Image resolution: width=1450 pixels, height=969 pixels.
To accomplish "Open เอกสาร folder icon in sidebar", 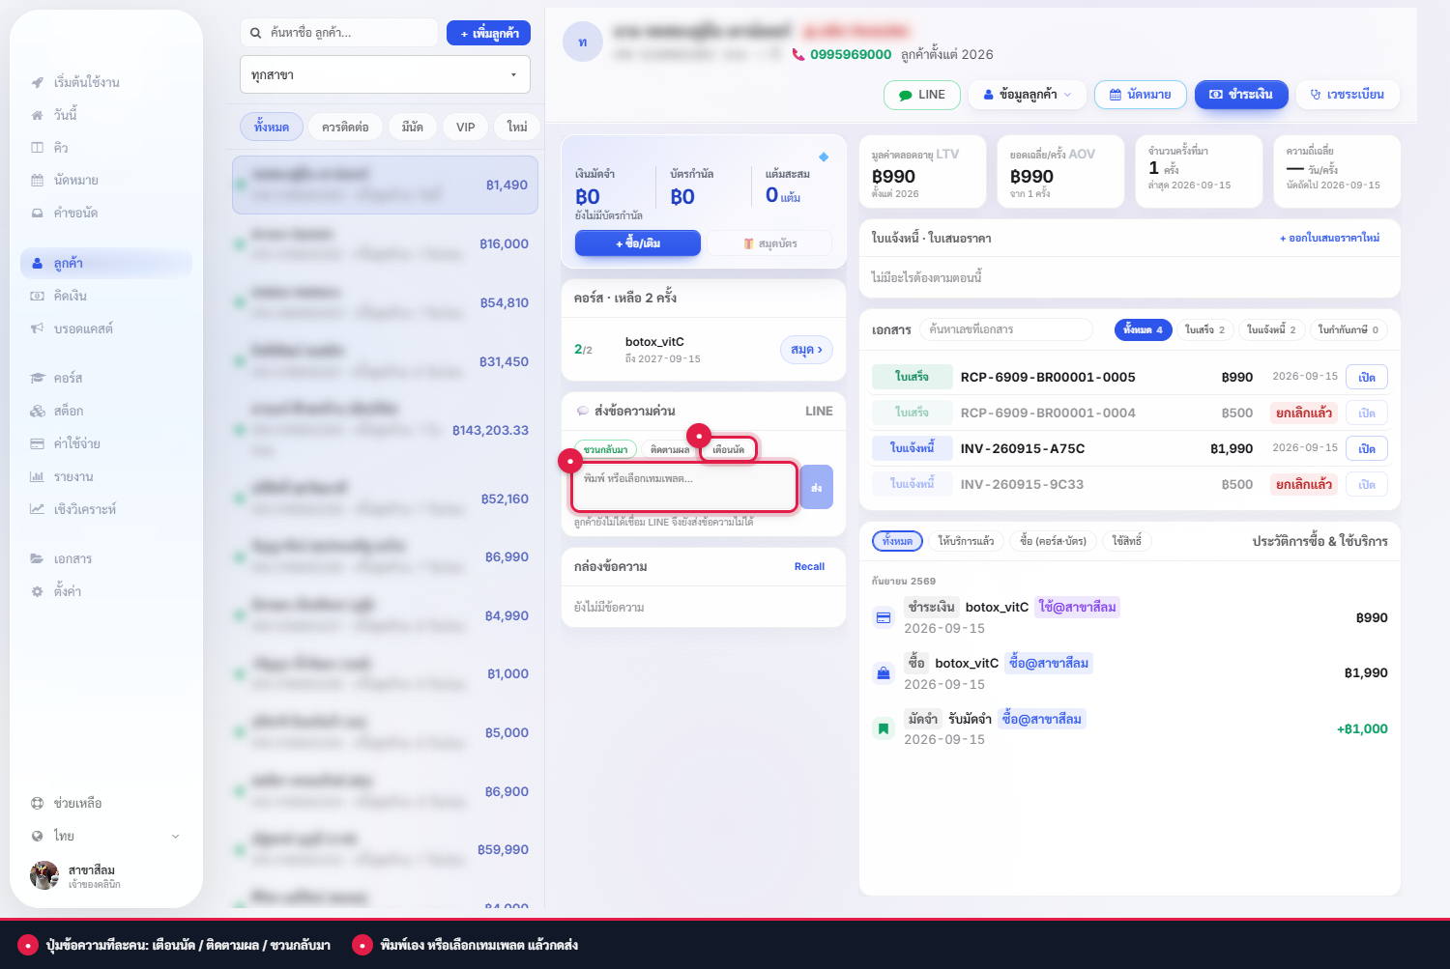I will [37, 558].
